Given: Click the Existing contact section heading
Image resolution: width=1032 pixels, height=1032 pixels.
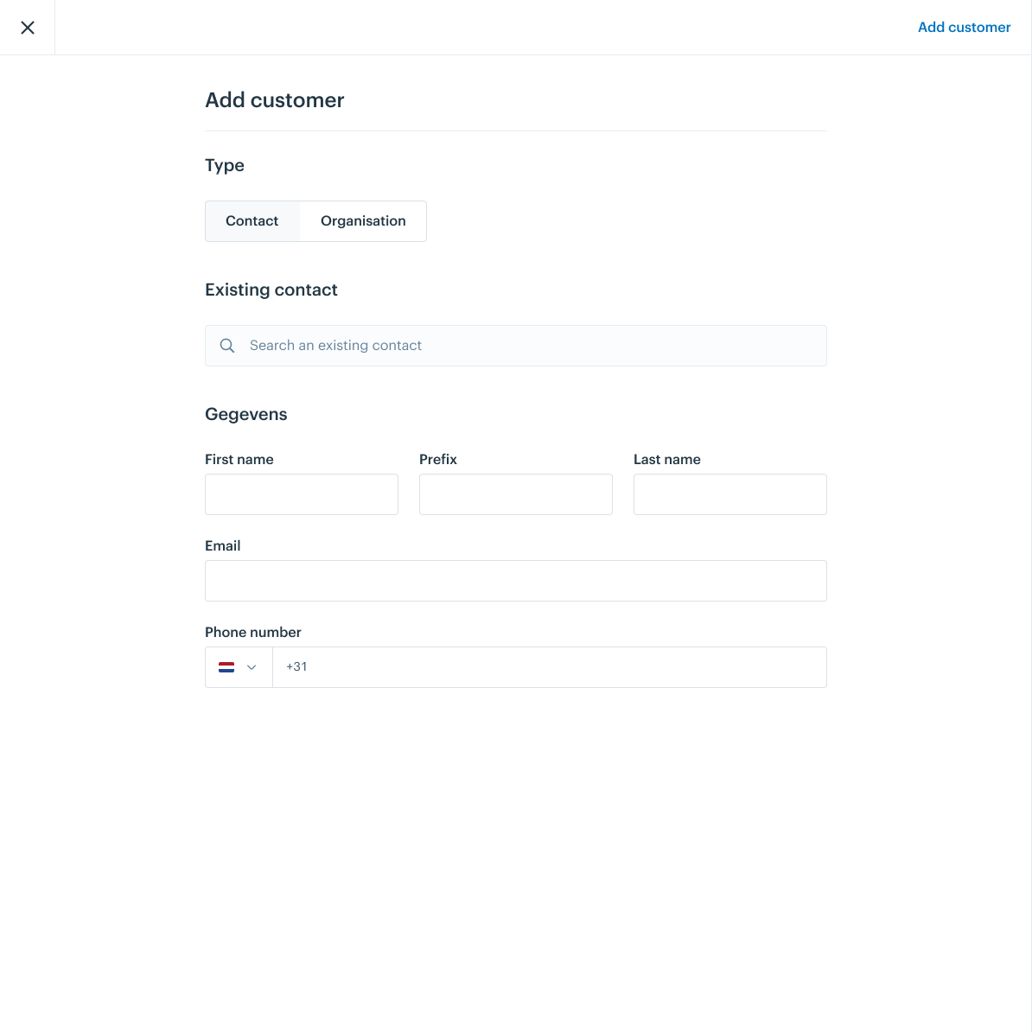Looking at the screenshot, I should (x=271, y=290).
